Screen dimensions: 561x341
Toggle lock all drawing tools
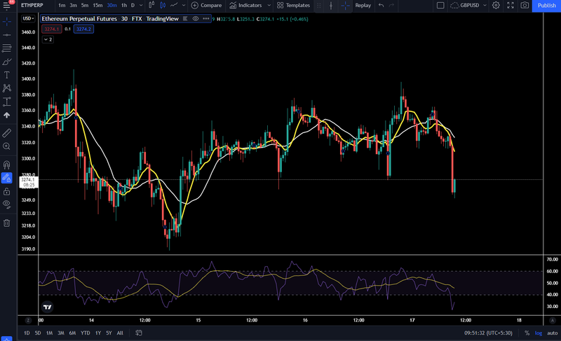pyautogui.click(x=6, y=191)
